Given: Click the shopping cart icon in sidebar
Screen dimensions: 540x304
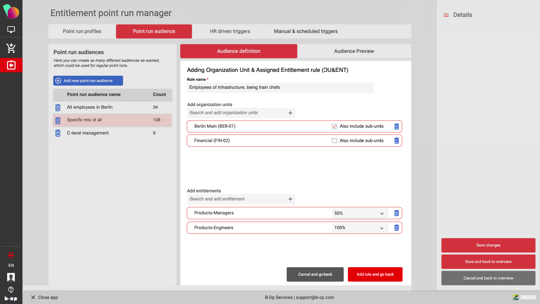Looking at the screenshot, I should click(x=11, y=48).
